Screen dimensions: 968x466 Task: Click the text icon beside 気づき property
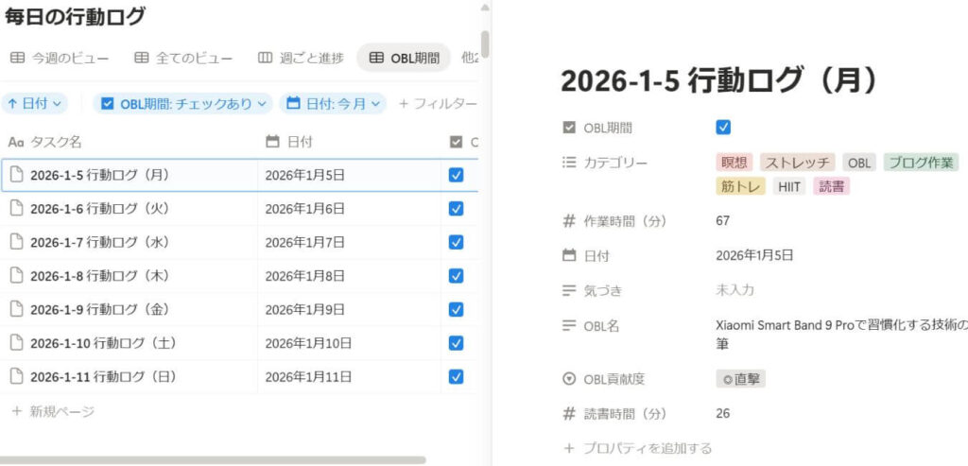(x=569, y=291)
